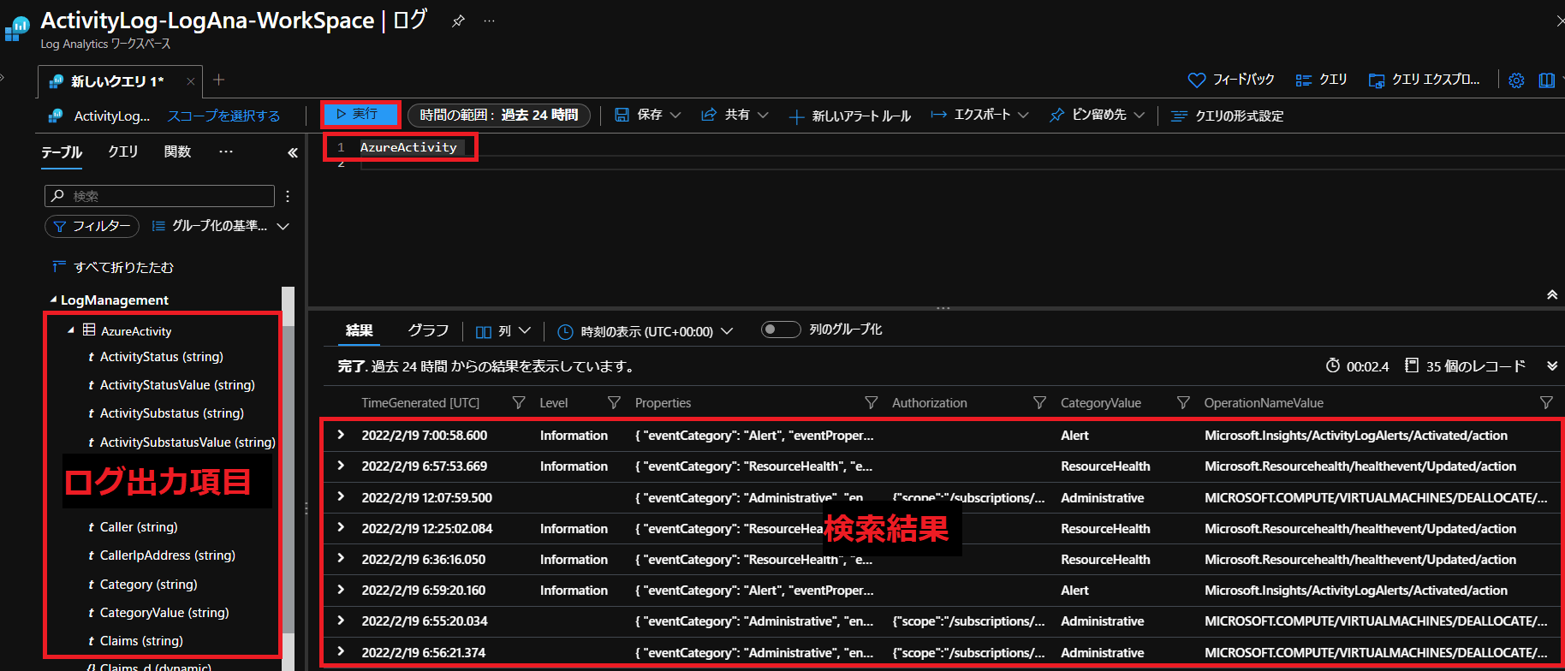Open the 列 columns dropdown
The width and height of the screenshot is (1565, 671).
[x=503, y=331]
